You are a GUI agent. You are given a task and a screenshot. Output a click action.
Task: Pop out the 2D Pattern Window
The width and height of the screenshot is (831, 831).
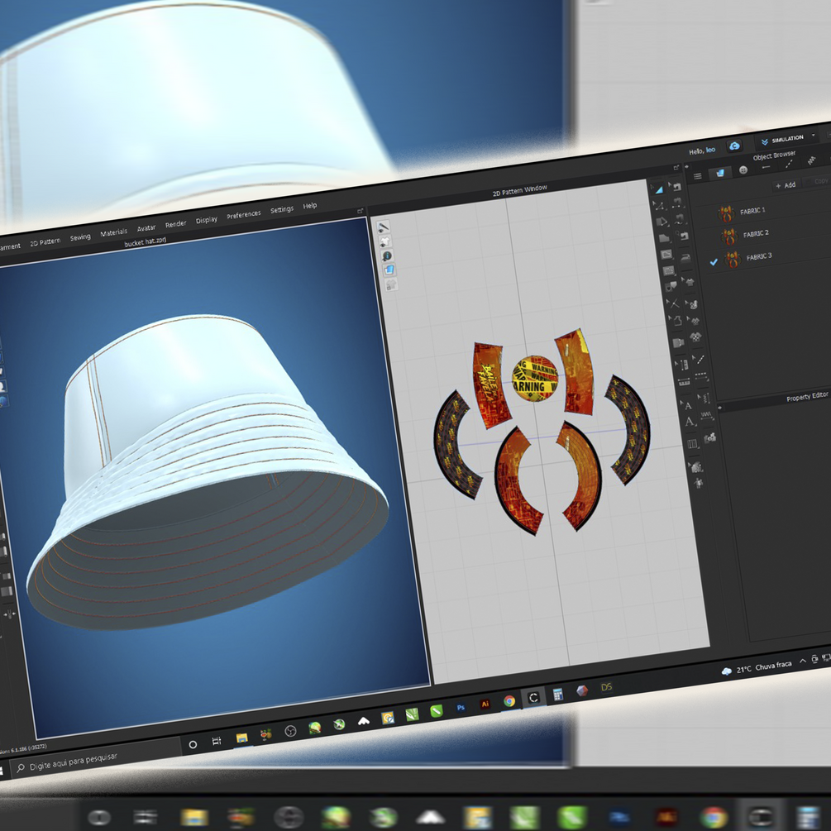pos(676,168)
